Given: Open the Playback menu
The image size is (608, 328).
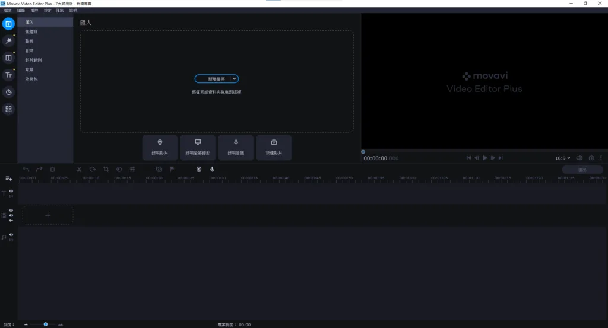Looking at the screenshot, I should (x=34, y=11).
